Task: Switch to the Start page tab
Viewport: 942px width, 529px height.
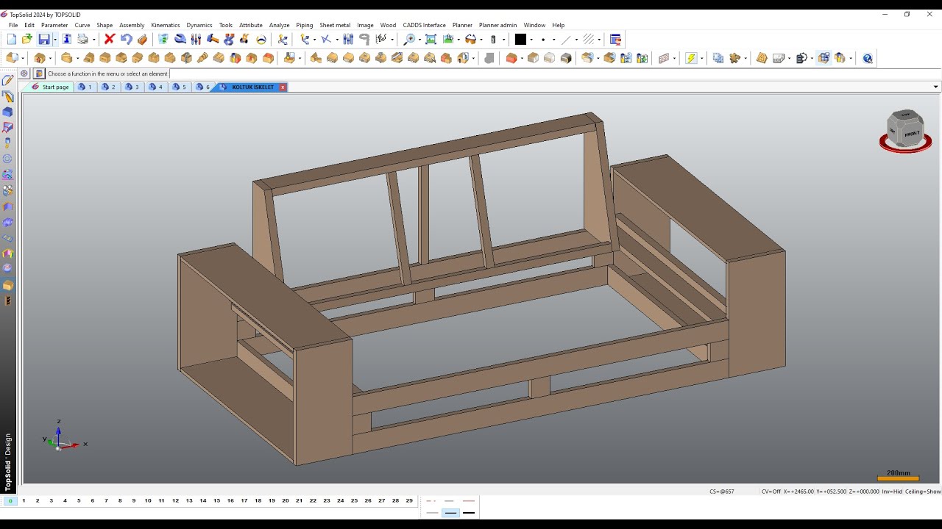Action: point(50,87)
